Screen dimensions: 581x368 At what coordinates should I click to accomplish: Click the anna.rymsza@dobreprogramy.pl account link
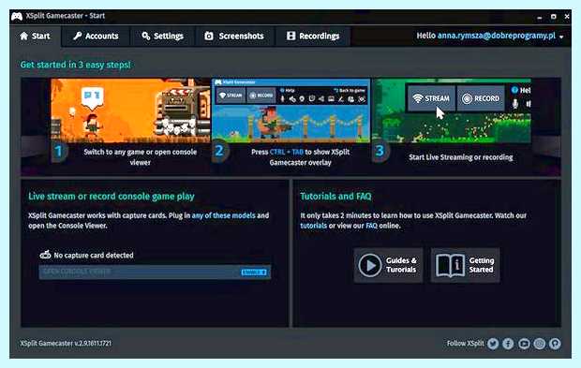[496, 36]
